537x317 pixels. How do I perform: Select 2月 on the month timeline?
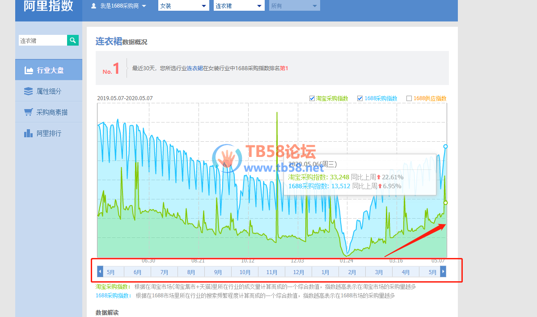click(352, 272)
